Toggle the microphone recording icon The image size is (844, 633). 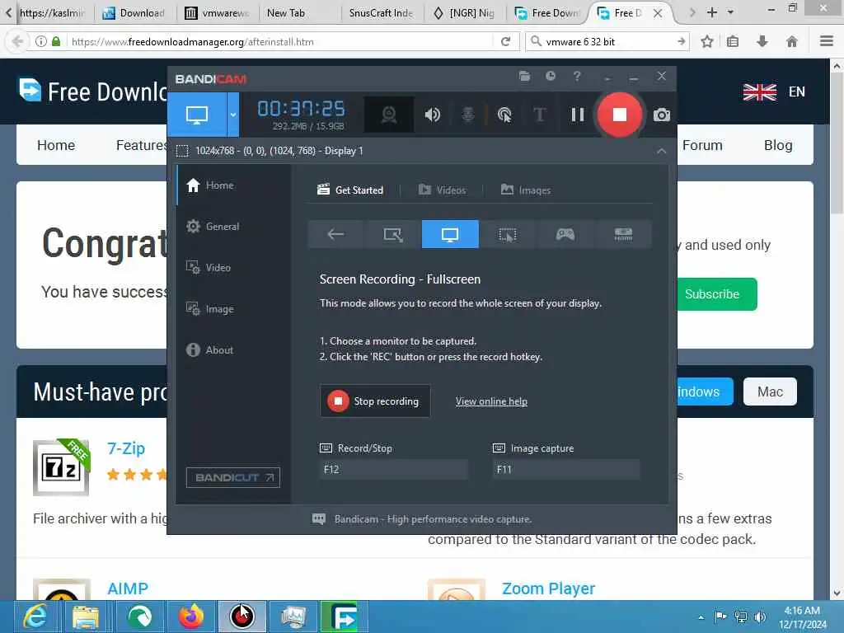468,115
